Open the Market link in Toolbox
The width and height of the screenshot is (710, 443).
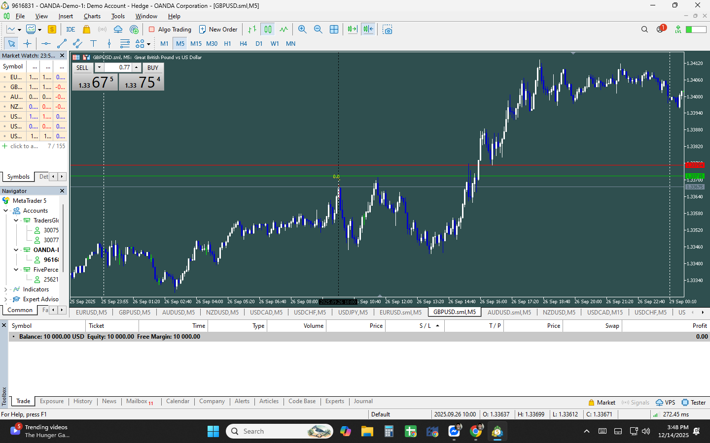tap(602, 402)
